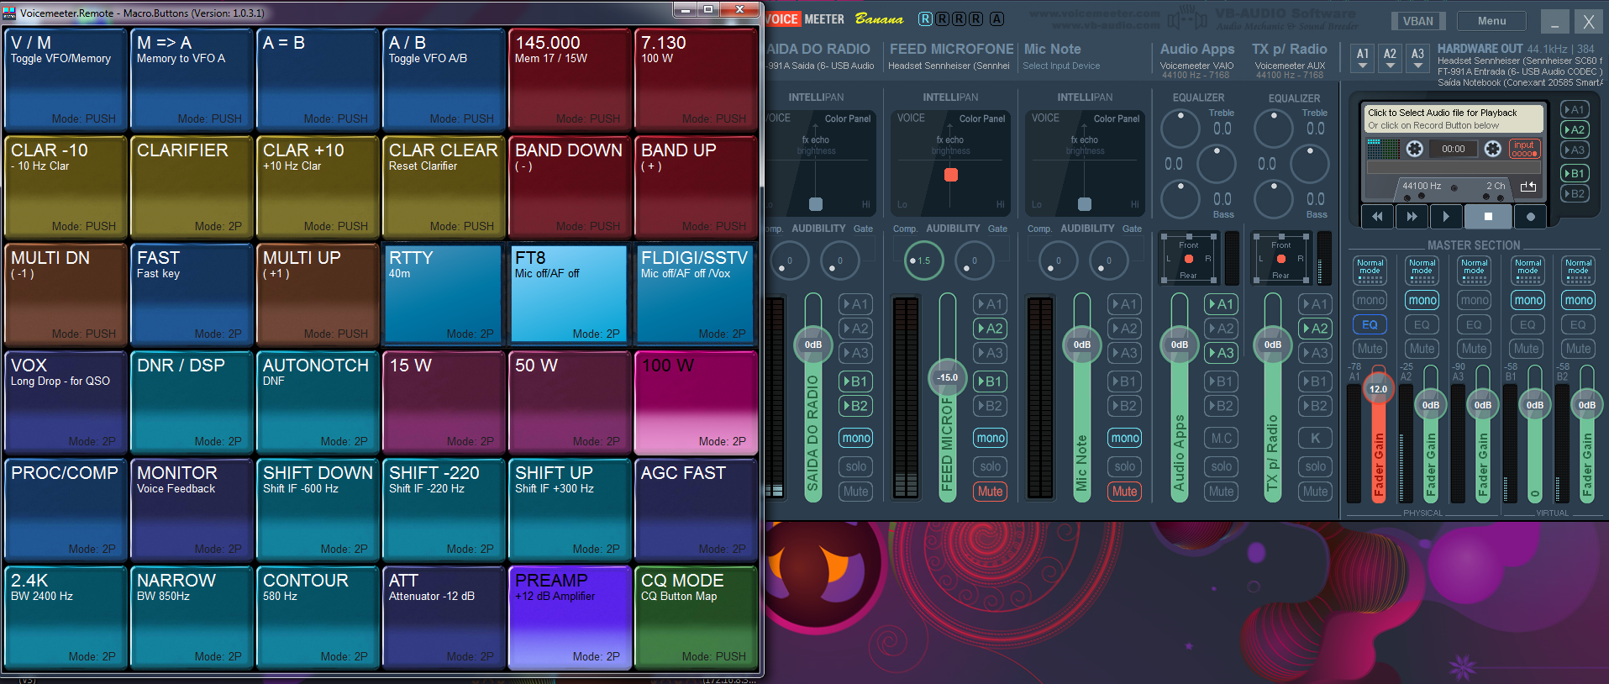Start recording with the cassette record button
The image size is (1609, 684).
click(1530, 217)
